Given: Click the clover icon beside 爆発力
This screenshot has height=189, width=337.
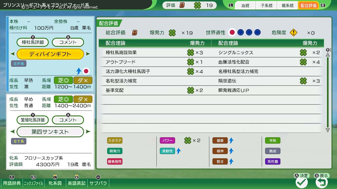Looking at the screenshot, I should pyautogui.click(x=172, y=33).
